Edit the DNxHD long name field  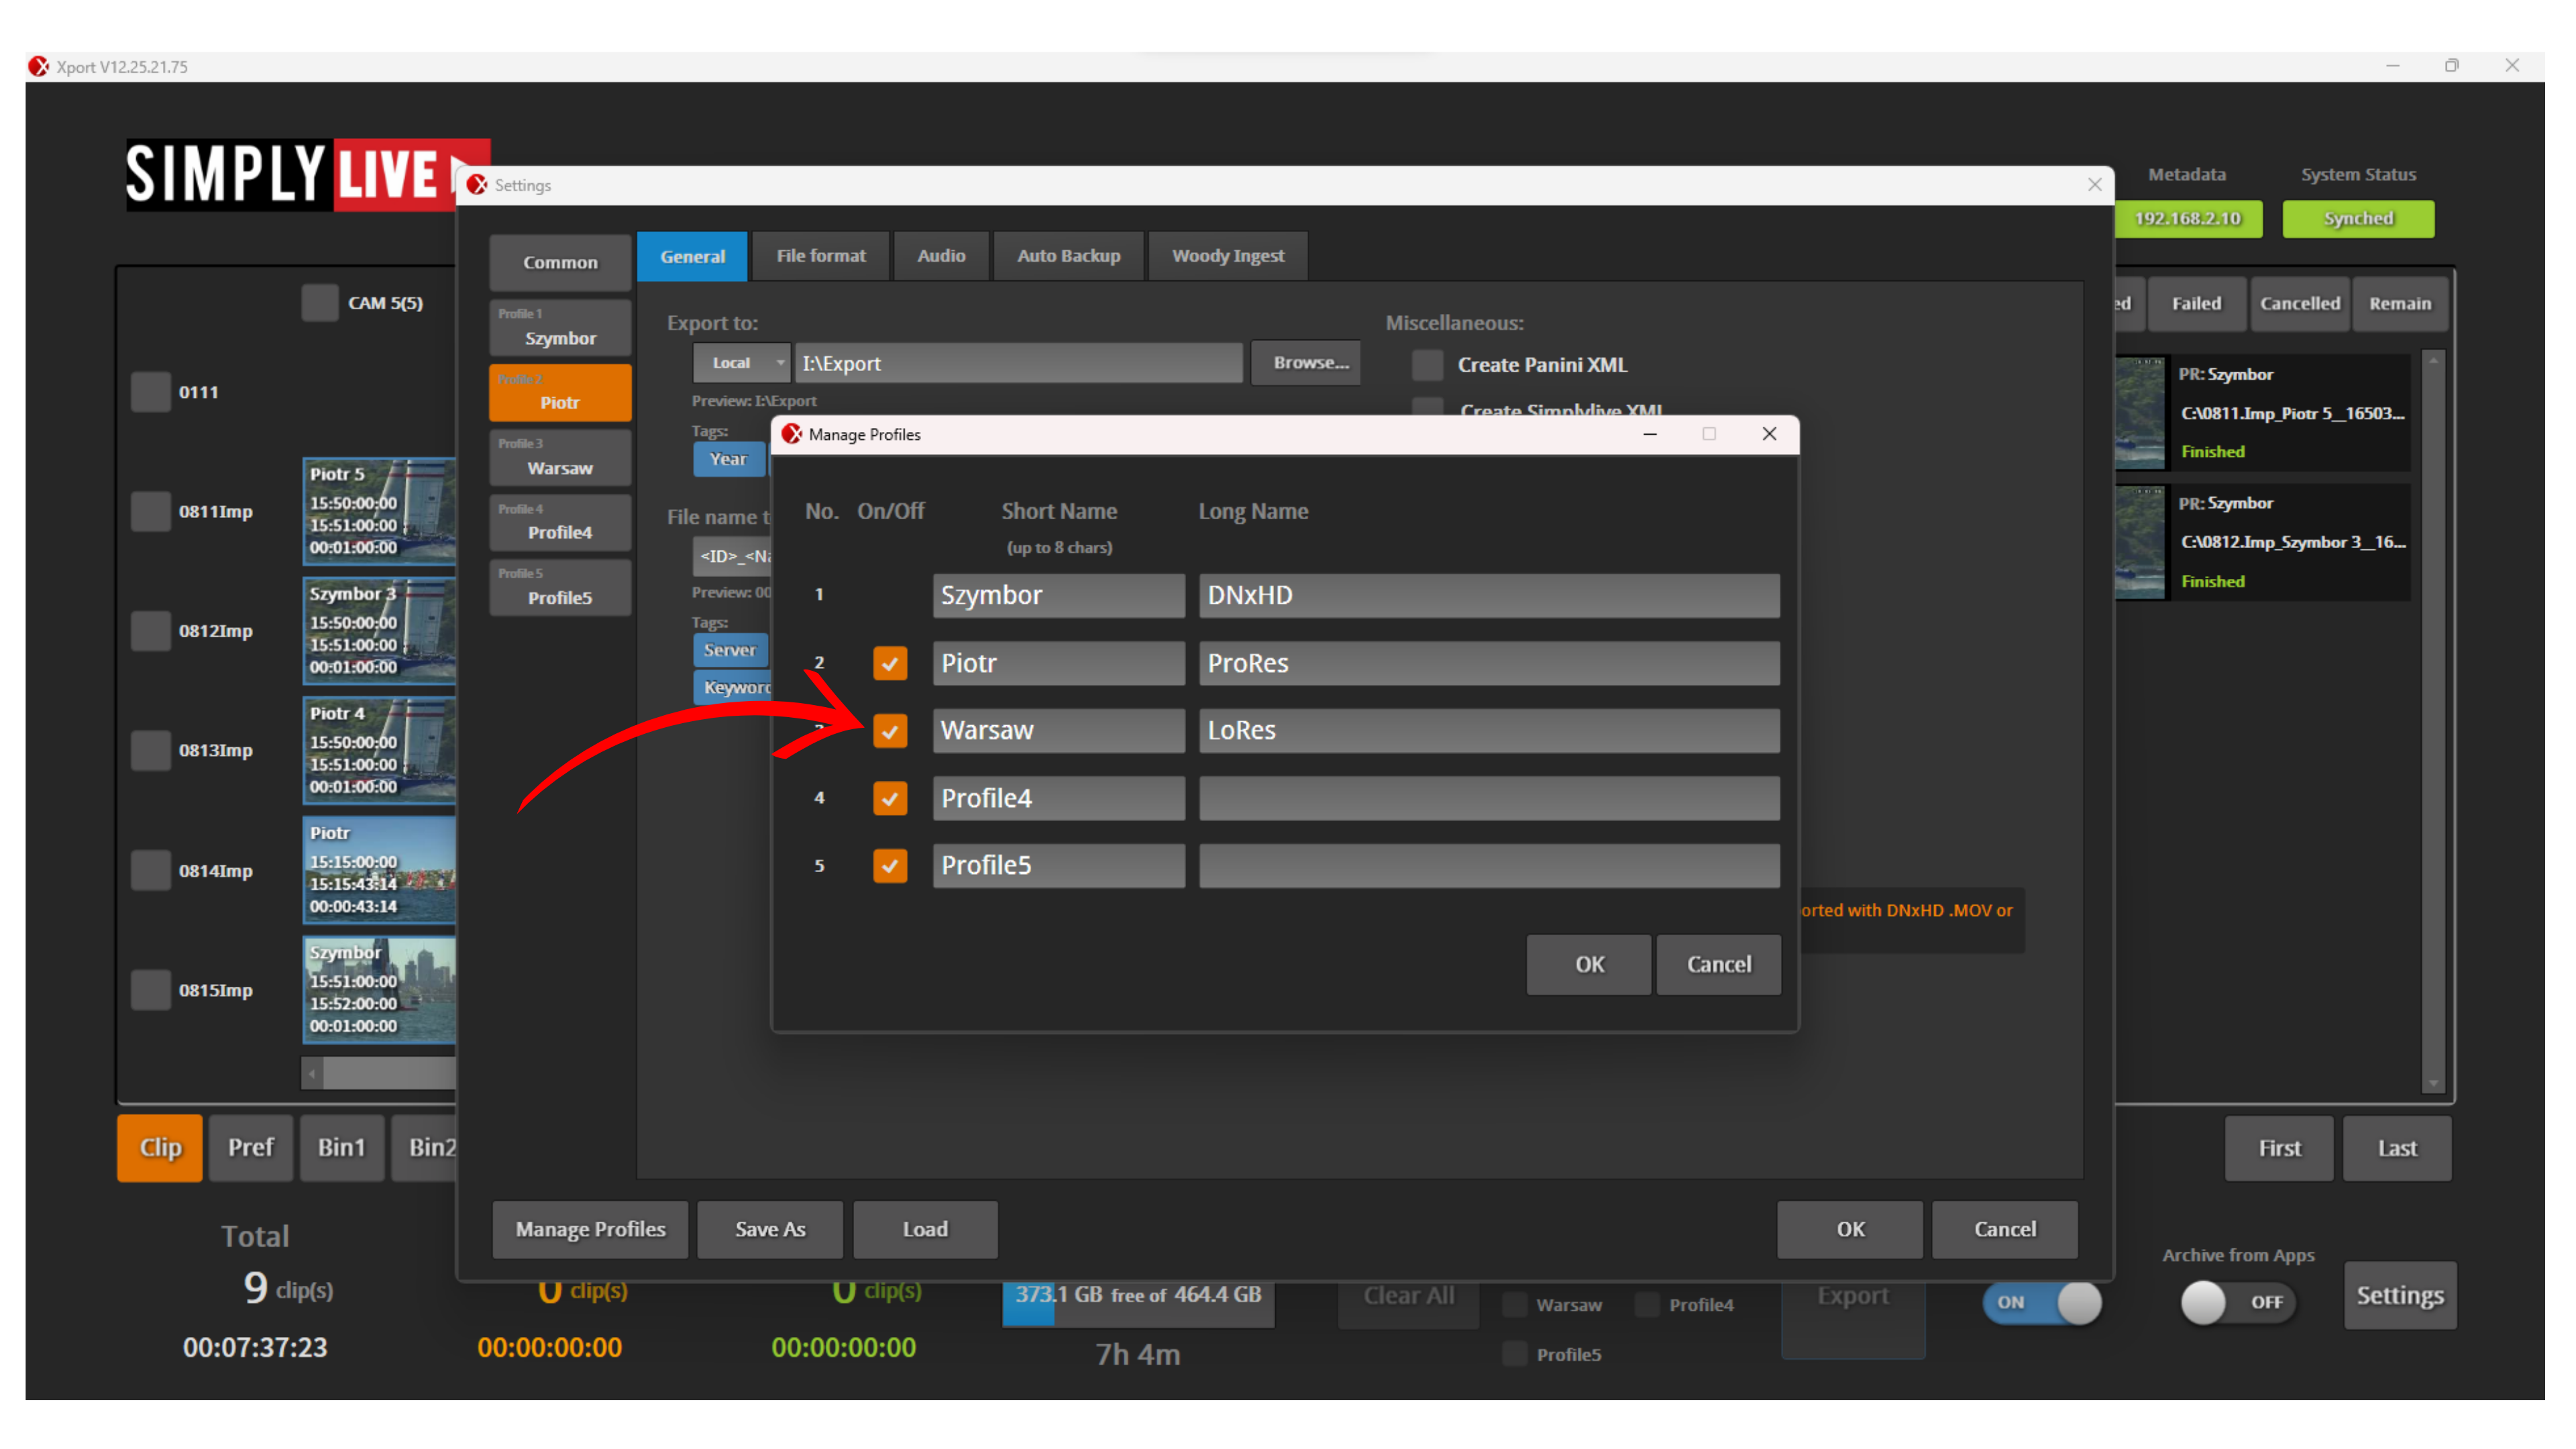(x=1489, y=595)
